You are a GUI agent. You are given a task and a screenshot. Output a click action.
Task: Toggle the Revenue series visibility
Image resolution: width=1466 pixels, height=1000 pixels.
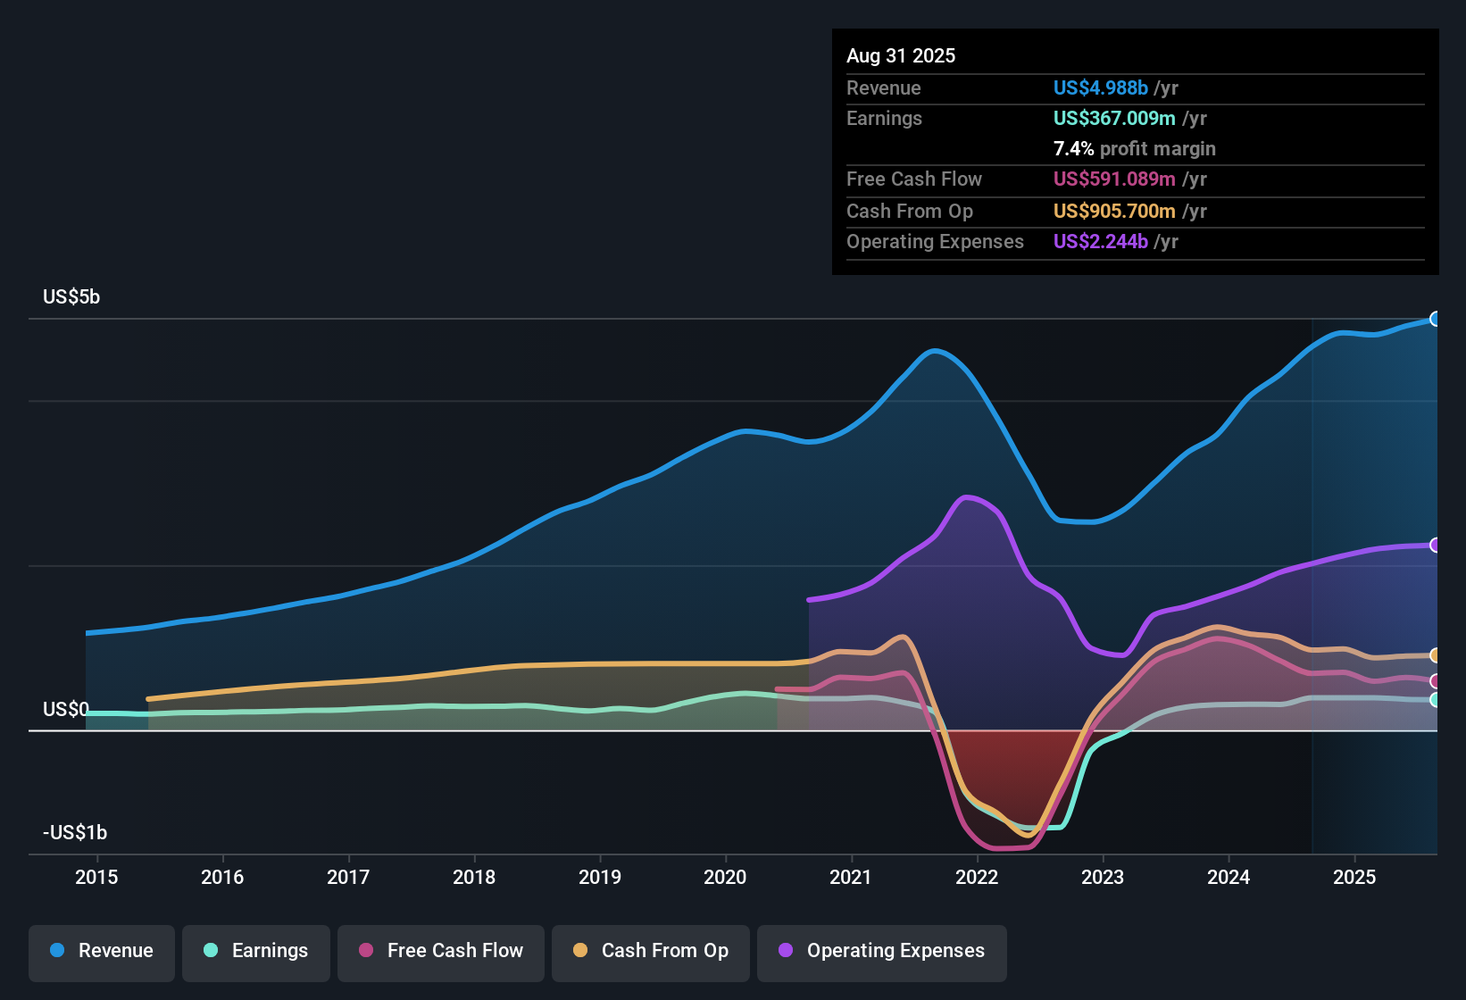(101, 952)
